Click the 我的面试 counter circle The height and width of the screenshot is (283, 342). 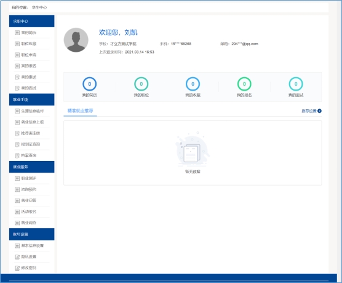[x=296, y=84]
